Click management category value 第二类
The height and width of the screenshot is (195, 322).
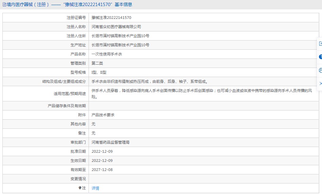tap(97, 63)
